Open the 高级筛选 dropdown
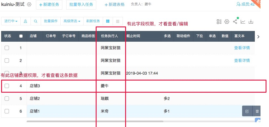Image resolution: width=269 pixels, height=127 pixels. click(x=72, y=21)
